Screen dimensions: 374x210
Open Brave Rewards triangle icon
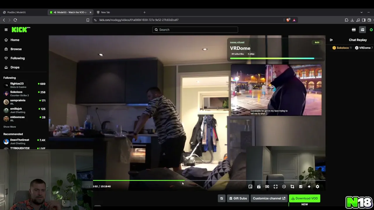click(x=294, y=20)
